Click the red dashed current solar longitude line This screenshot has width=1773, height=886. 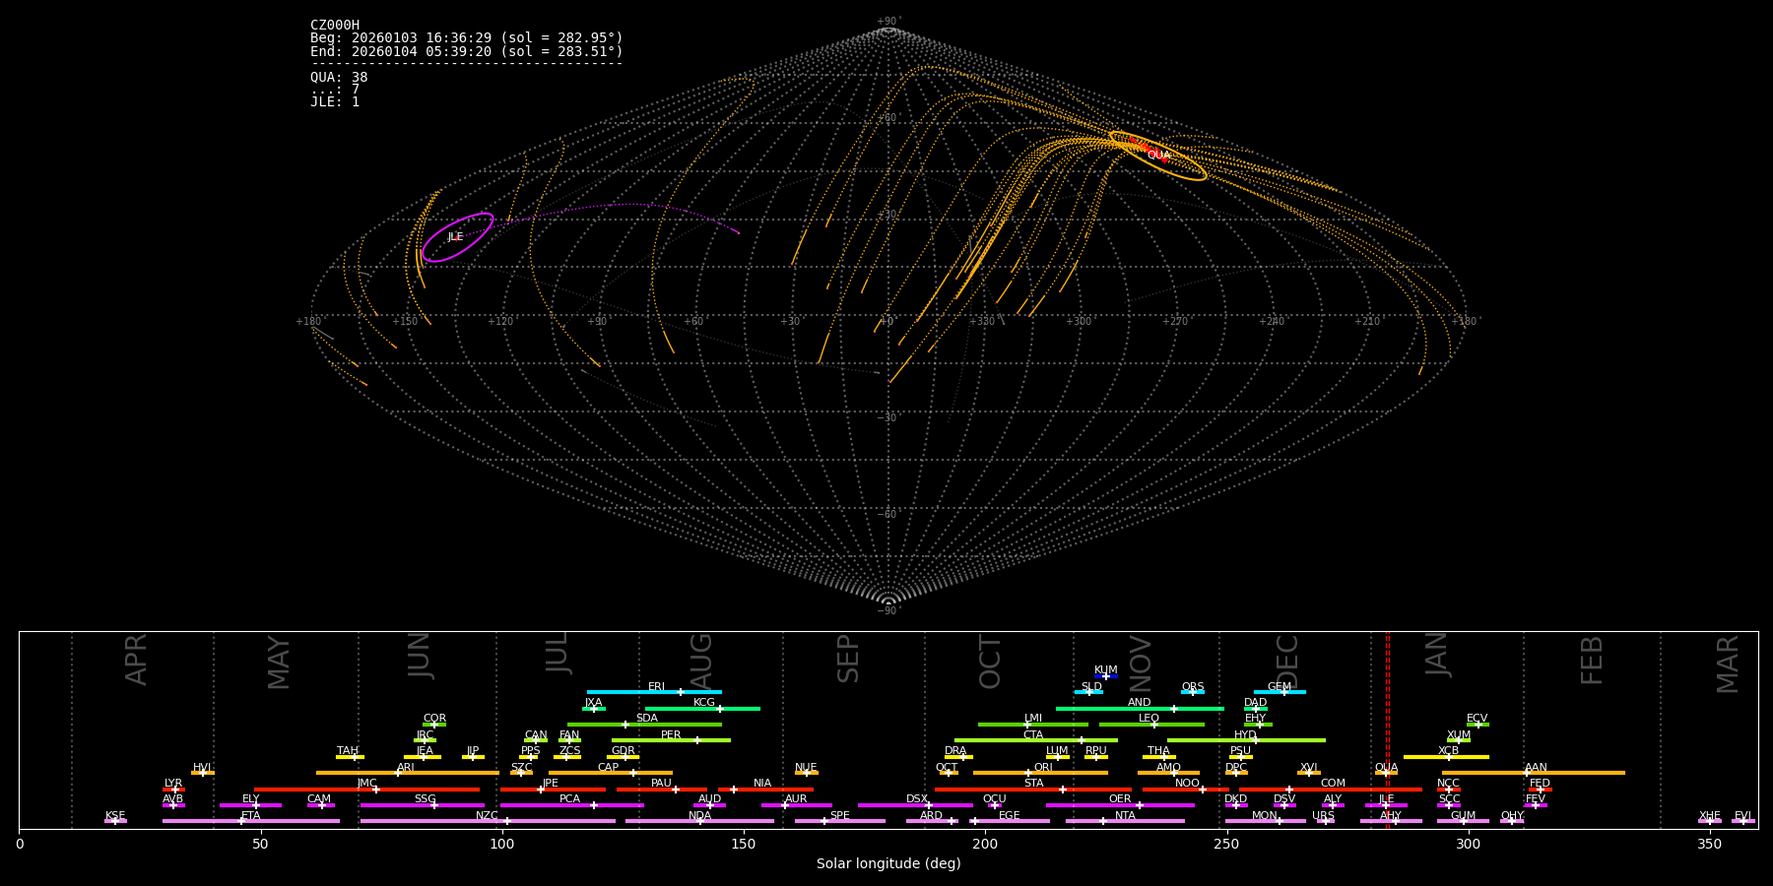tap(1388, 728)
